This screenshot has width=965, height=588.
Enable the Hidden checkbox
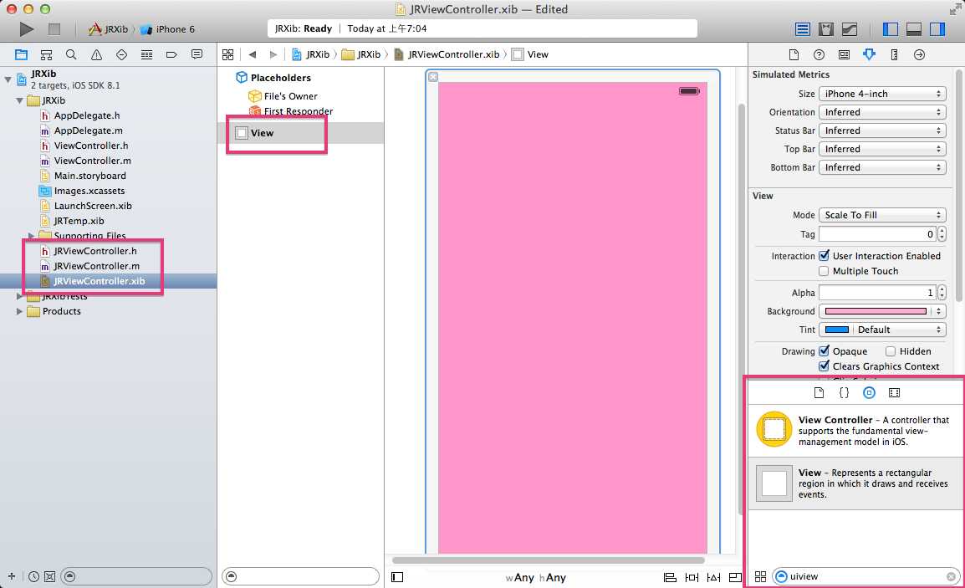891,351
